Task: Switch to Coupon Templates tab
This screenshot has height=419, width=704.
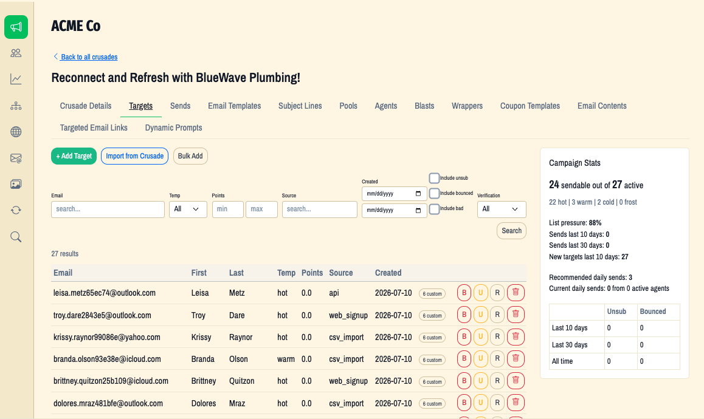Action: pyautogui.click(x=530, y=106)
